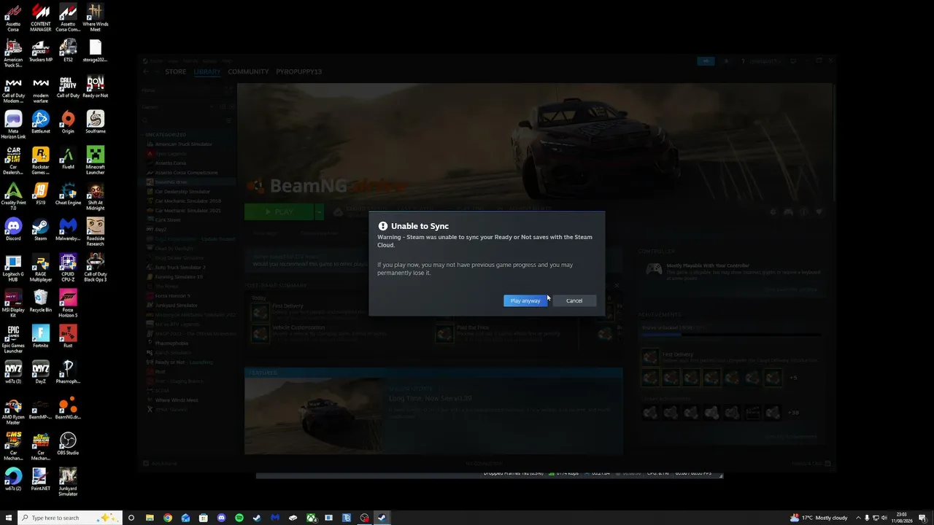Screen dimensions: 934x525
Task: Cancel the Unable to Sync dialog
Action: [574, 300]
